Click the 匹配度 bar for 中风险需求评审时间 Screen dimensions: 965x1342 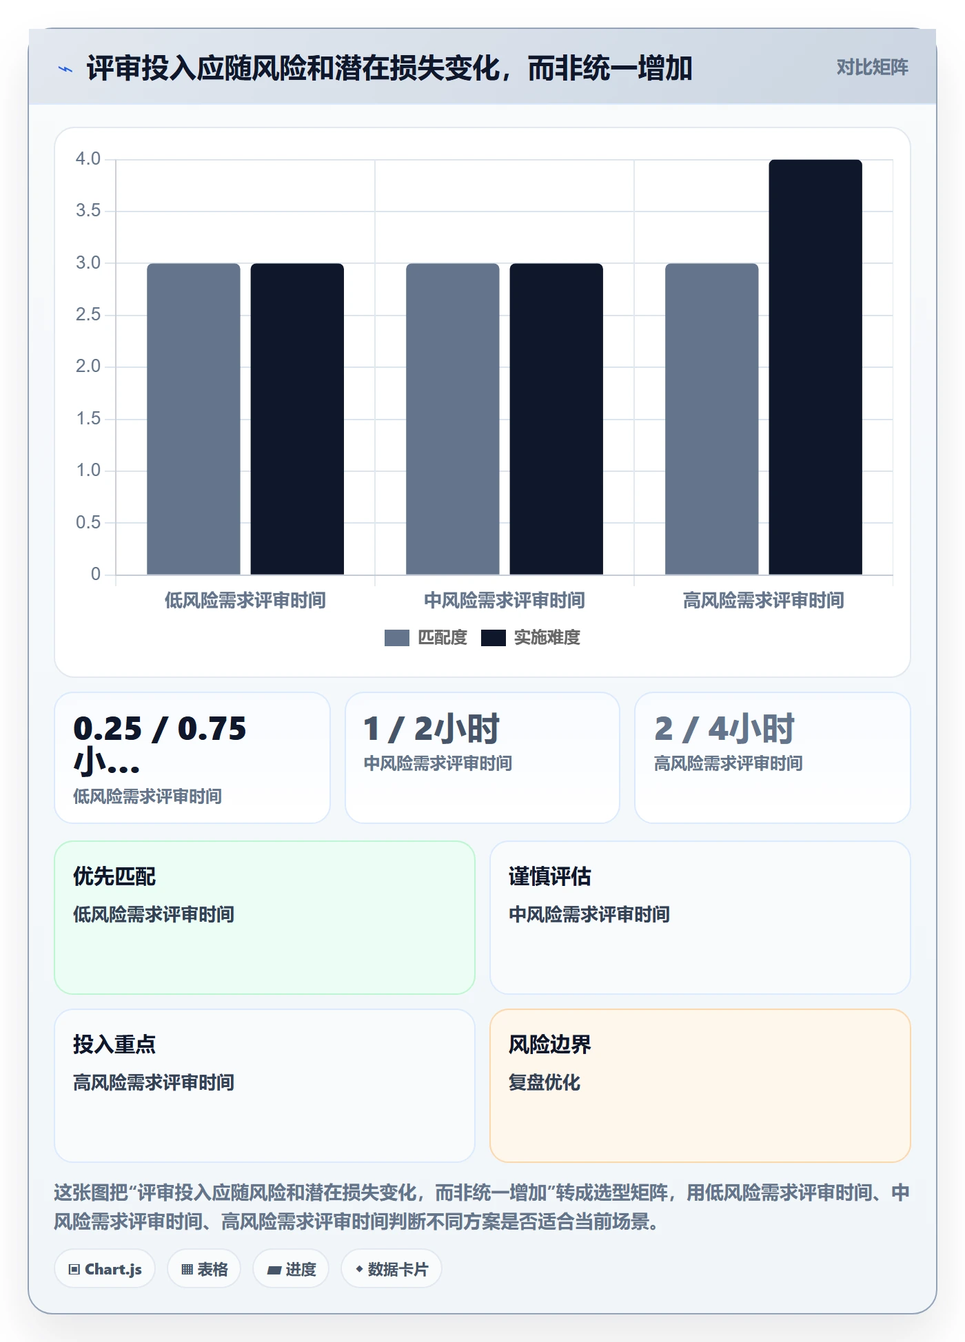tap(453, 419)
